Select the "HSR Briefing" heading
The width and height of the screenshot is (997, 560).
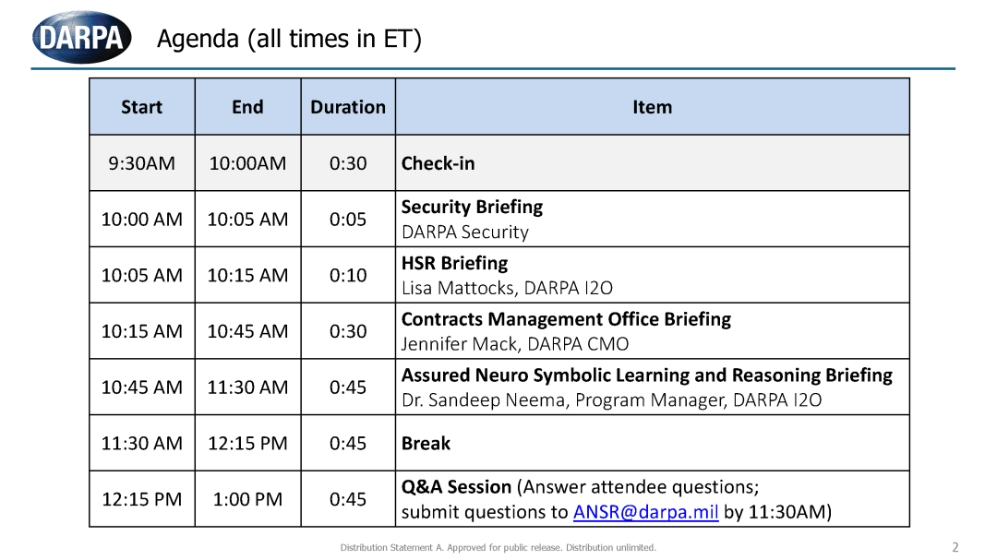pyautogui.click(x=454, y=263)
